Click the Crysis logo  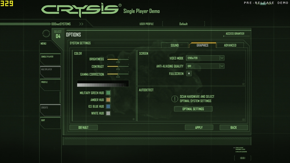click(81, 10)
